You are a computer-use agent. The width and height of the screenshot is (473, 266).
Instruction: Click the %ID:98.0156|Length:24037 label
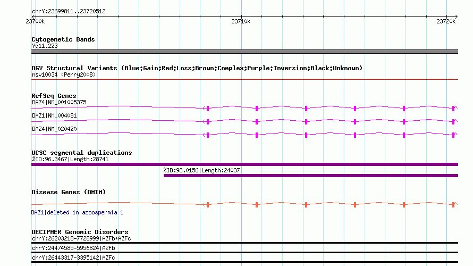[x=201, y=170]
